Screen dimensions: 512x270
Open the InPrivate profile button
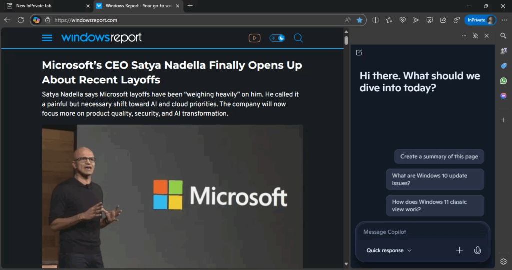point(480,20)
